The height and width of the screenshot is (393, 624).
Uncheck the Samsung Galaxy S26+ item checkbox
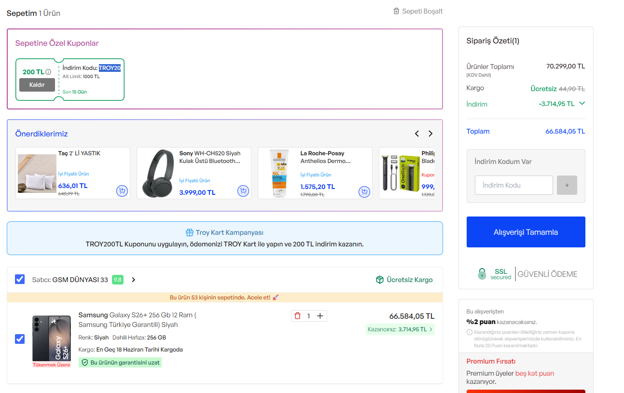tap(20, 339)
